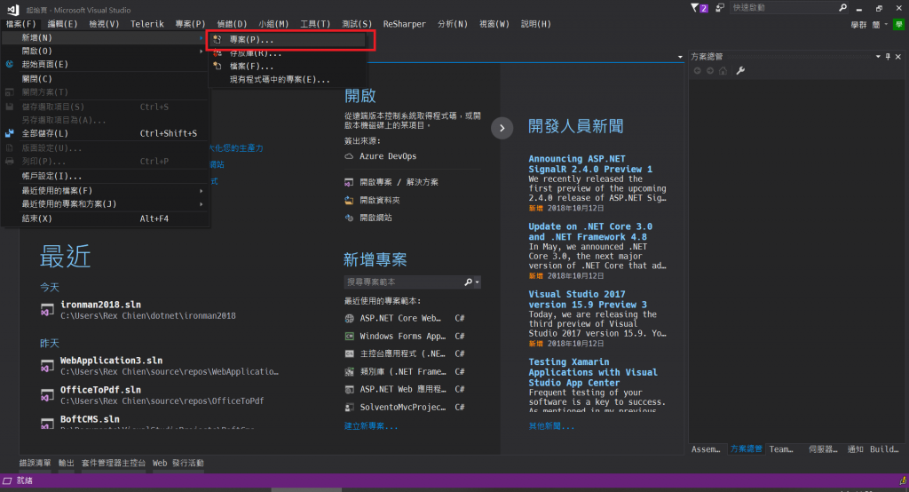Click the Visual Studio logo in title bar

(x=12, y=9)
